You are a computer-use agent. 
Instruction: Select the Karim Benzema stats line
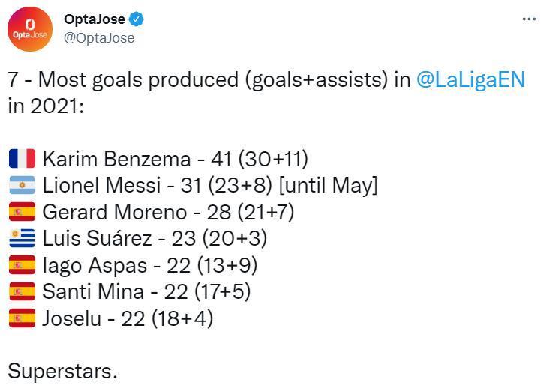[175, 159]
